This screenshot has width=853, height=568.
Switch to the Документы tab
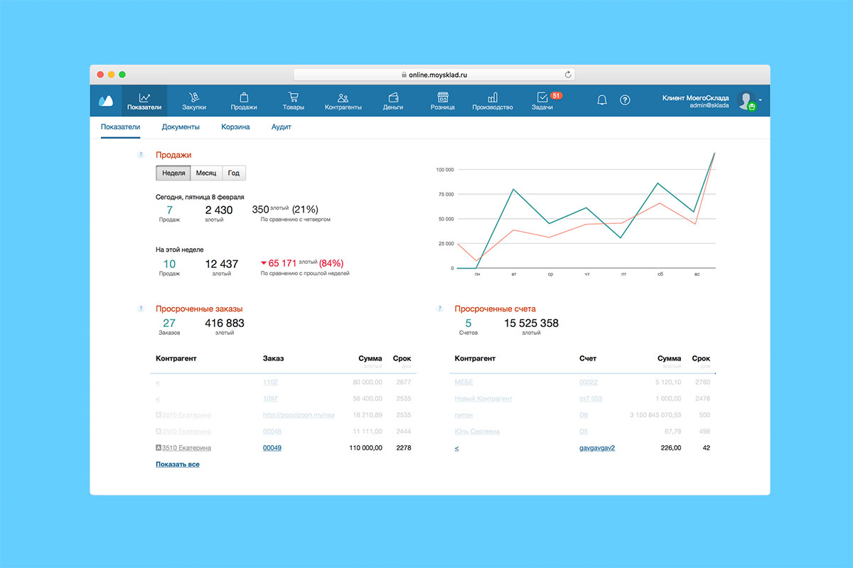[181, 127]
